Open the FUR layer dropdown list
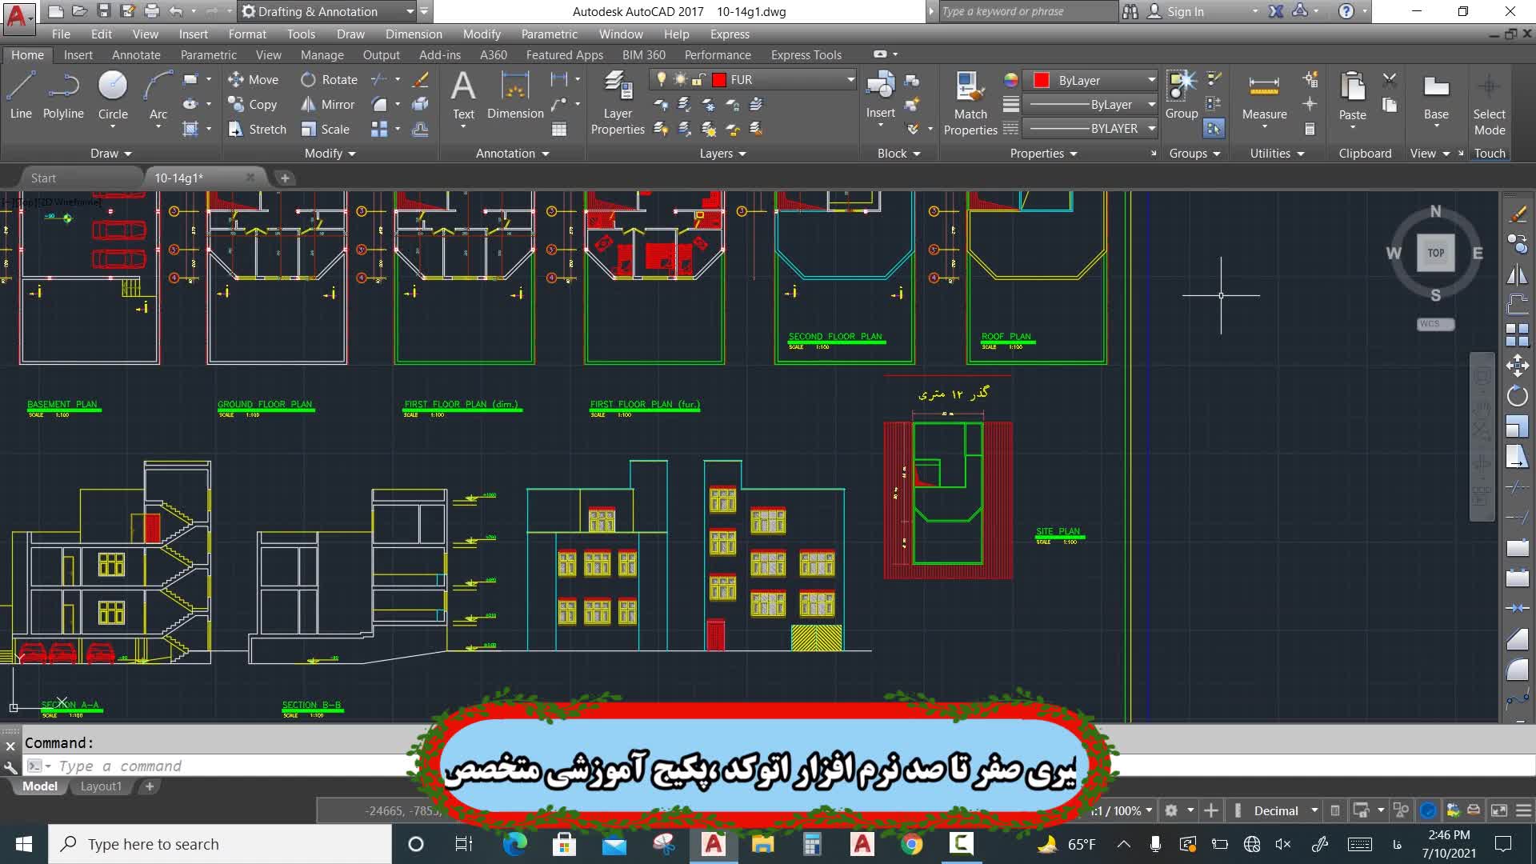The image size is (1536, 864). click(x=850, y=80)
